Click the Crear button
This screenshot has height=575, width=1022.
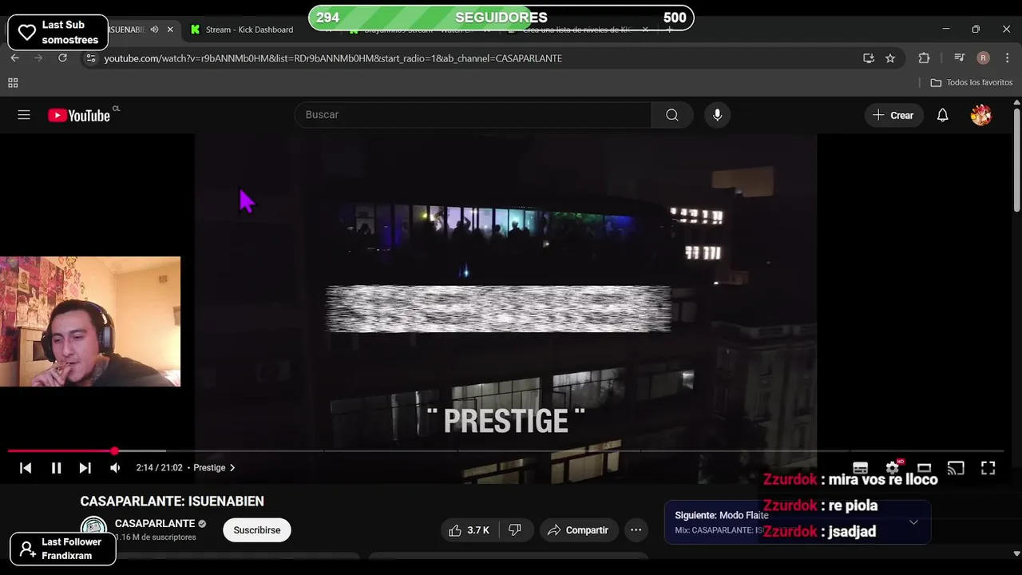pos(893,115)
